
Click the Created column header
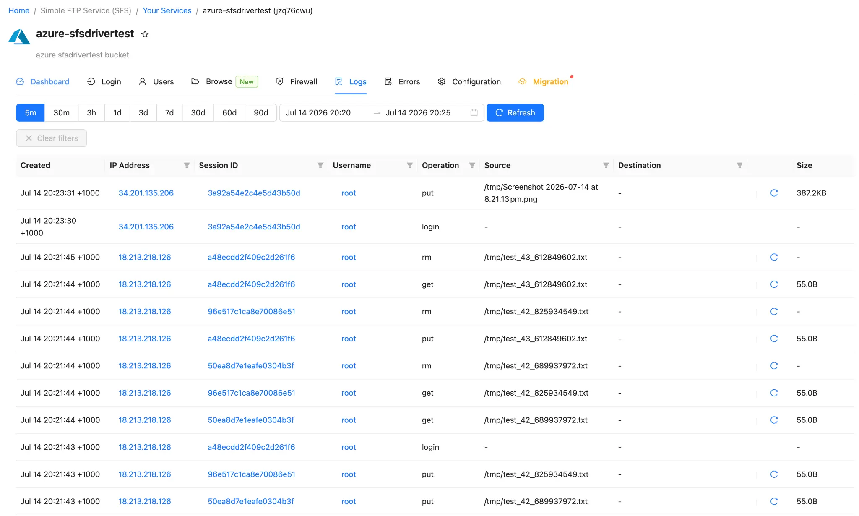(35, 165)
